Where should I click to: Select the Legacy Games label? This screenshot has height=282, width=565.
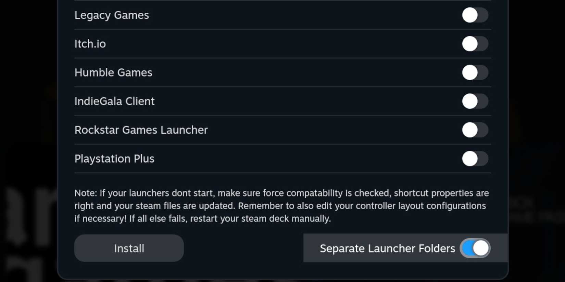tap(112, 15)
